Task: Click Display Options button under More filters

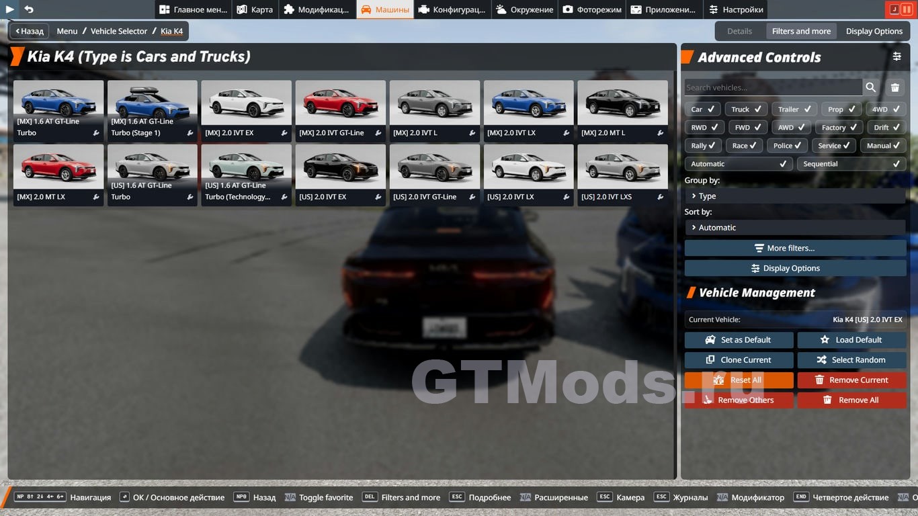Action: (795, 268)
